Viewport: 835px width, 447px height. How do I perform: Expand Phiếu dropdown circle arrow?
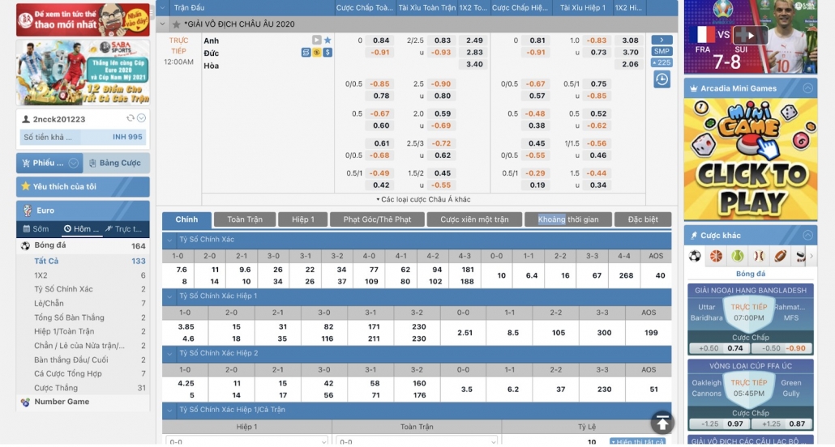tap(74, 163)
